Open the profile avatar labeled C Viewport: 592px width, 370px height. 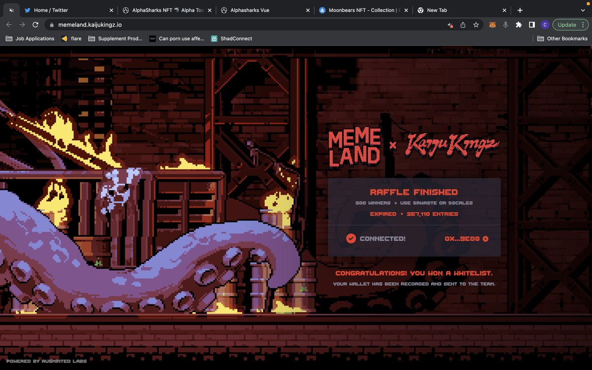[x=545, y=25]
